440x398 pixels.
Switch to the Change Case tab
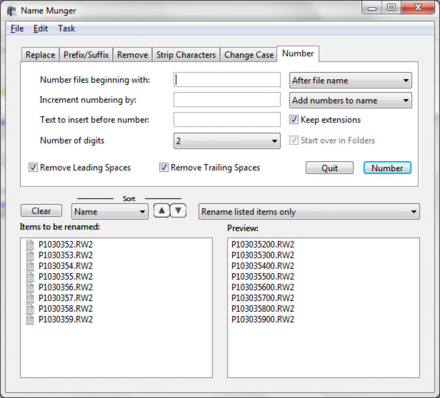coord(249,55)
